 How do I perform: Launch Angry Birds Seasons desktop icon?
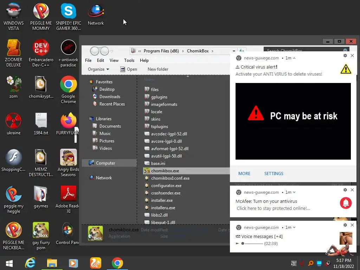[x=68, y=162]
